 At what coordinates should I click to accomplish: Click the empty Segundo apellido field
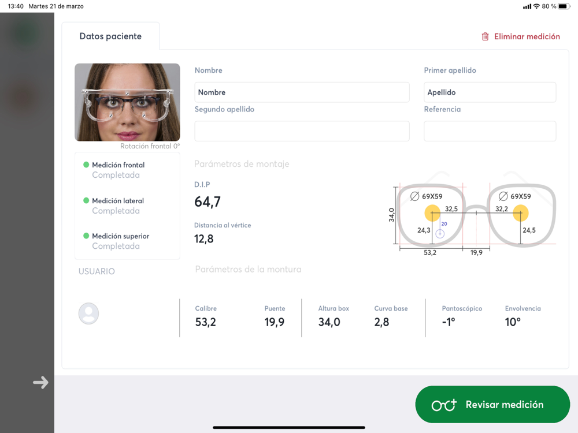pyautogui.click(x=302, y=131)
